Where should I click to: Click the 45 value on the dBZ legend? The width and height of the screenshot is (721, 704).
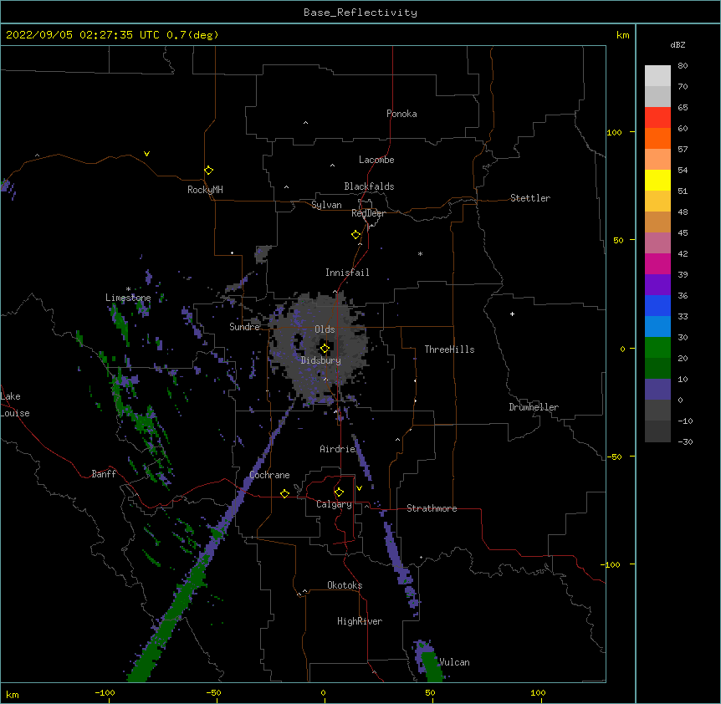pos(683,233)
